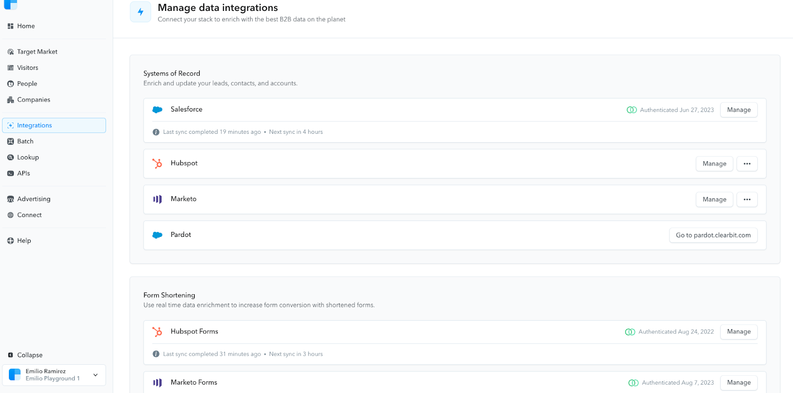The height and width of the screenshot is (393, 793).
Task: Click the Clearbit logo in the sidebar
Action: [10, 4]
